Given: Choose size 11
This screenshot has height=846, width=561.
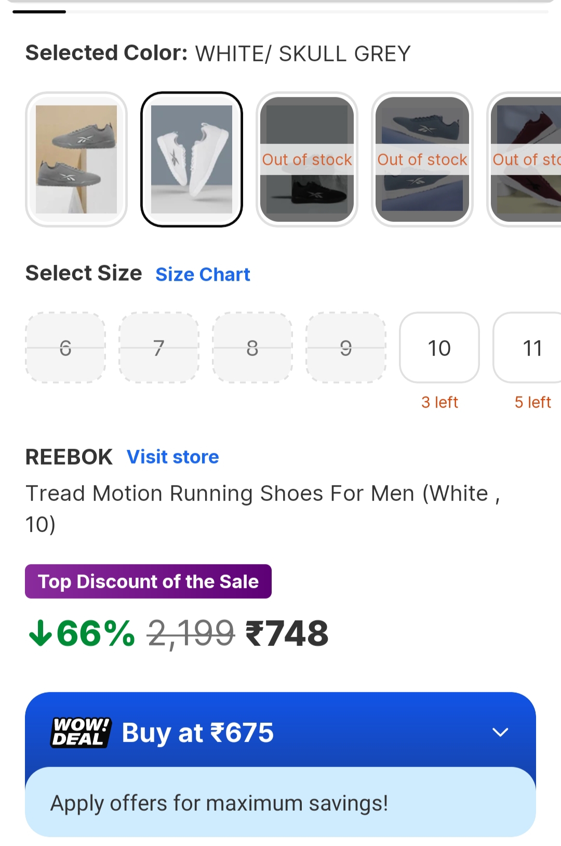Looking at the screenshot, I should point(530,348).
